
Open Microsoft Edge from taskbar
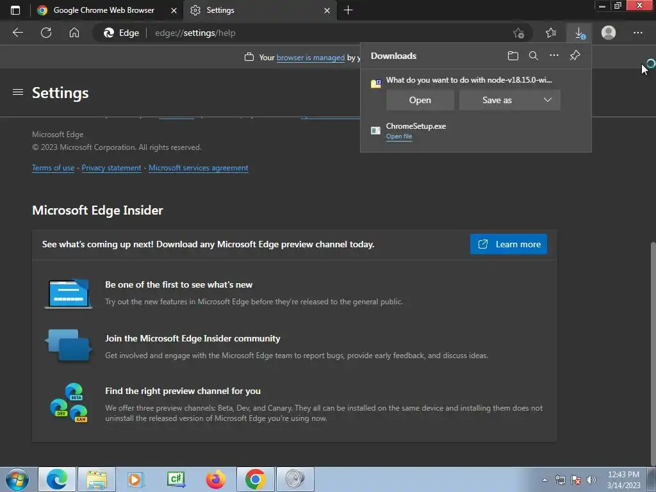[x=57, y=479]
